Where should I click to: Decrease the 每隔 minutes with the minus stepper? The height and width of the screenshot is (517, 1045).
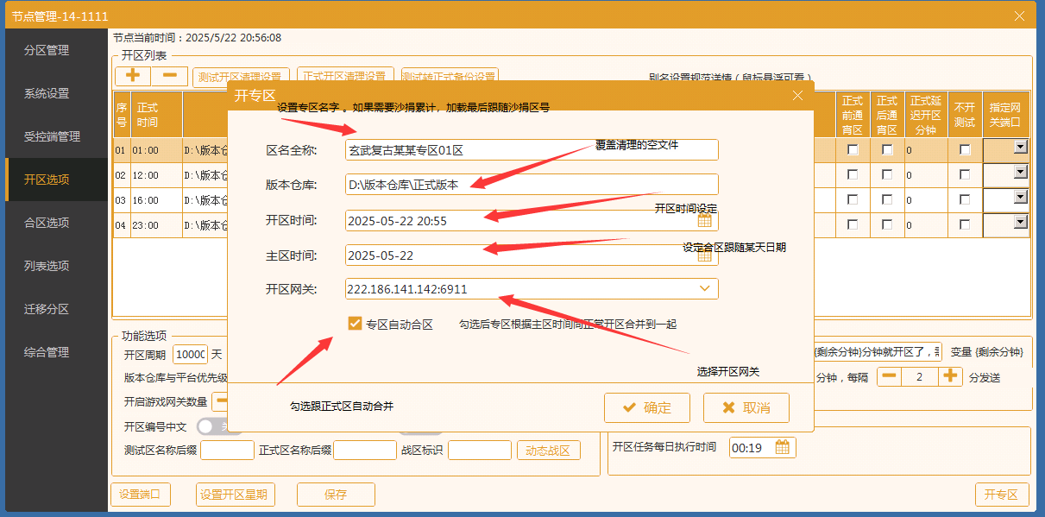pos(888,376)
